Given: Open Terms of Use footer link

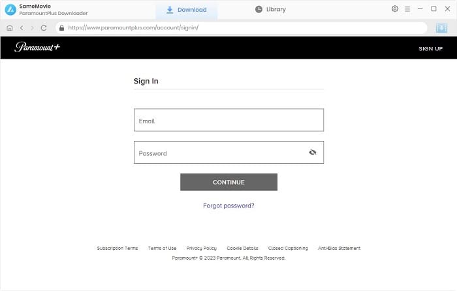Looking at the screenshot, I should [x=162, y=248].
